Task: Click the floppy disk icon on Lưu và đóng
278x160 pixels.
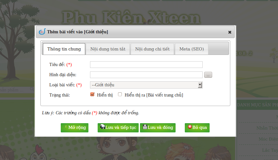Action: pyautogui.click(x=145, y=127)
